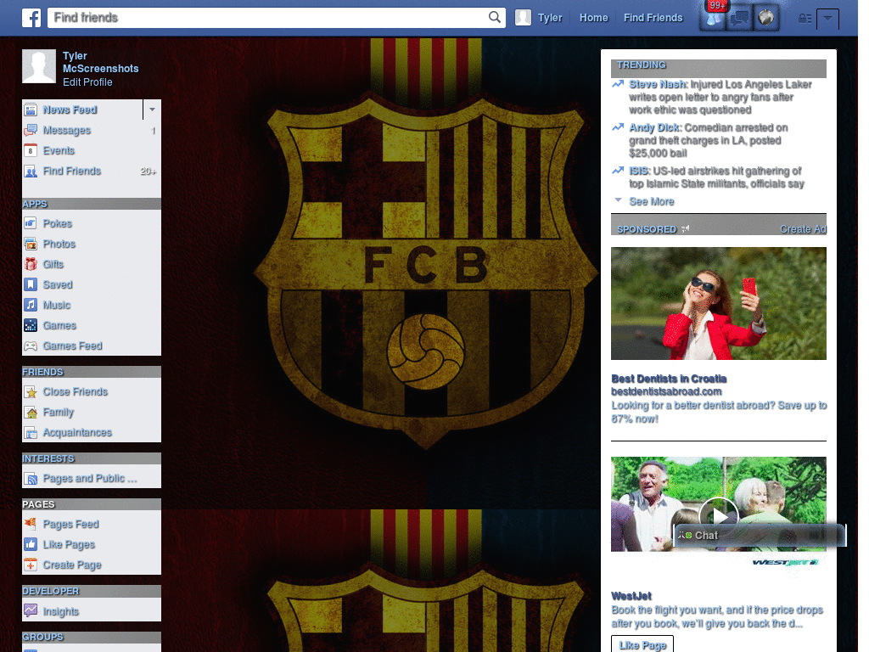The image size is (869, 652).
Task: Click the Like Pages thumbs-up icon
Action: pos(31,544)
